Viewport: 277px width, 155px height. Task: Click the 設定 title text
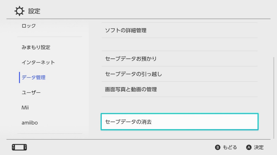click(34, 11)
